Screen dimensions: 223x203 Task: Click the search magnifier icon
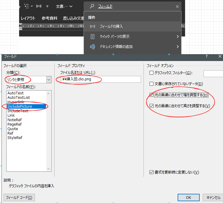tap(92, 6)
